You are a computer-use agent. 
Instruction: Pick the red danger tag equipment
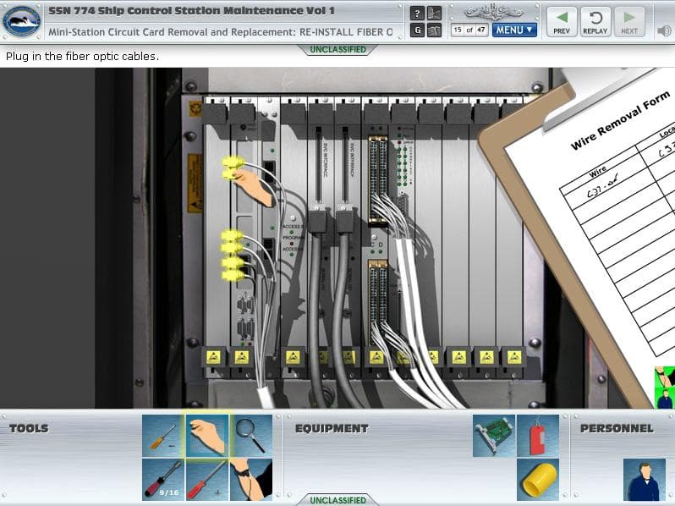538,436
